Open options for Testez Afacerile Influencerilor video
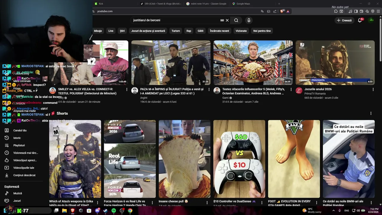Viewport: 382px width, 215px height. coord(291,89)
